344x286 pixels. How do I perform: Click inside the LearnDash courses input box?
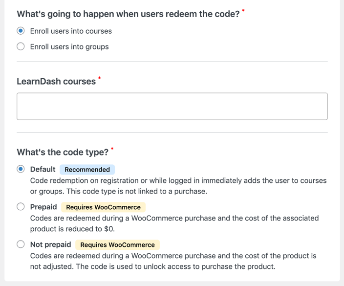click(x=172, y=107)
